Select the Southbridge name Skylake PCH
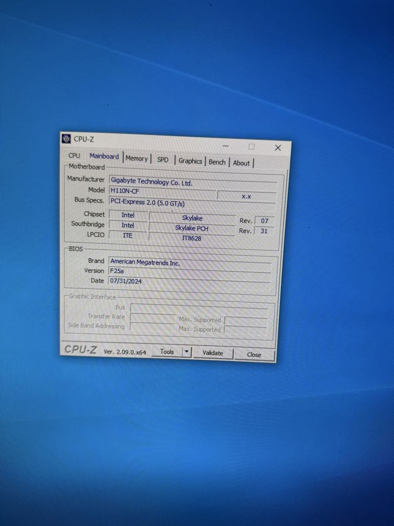Screen dimensions: 394x526 [192, 228]
